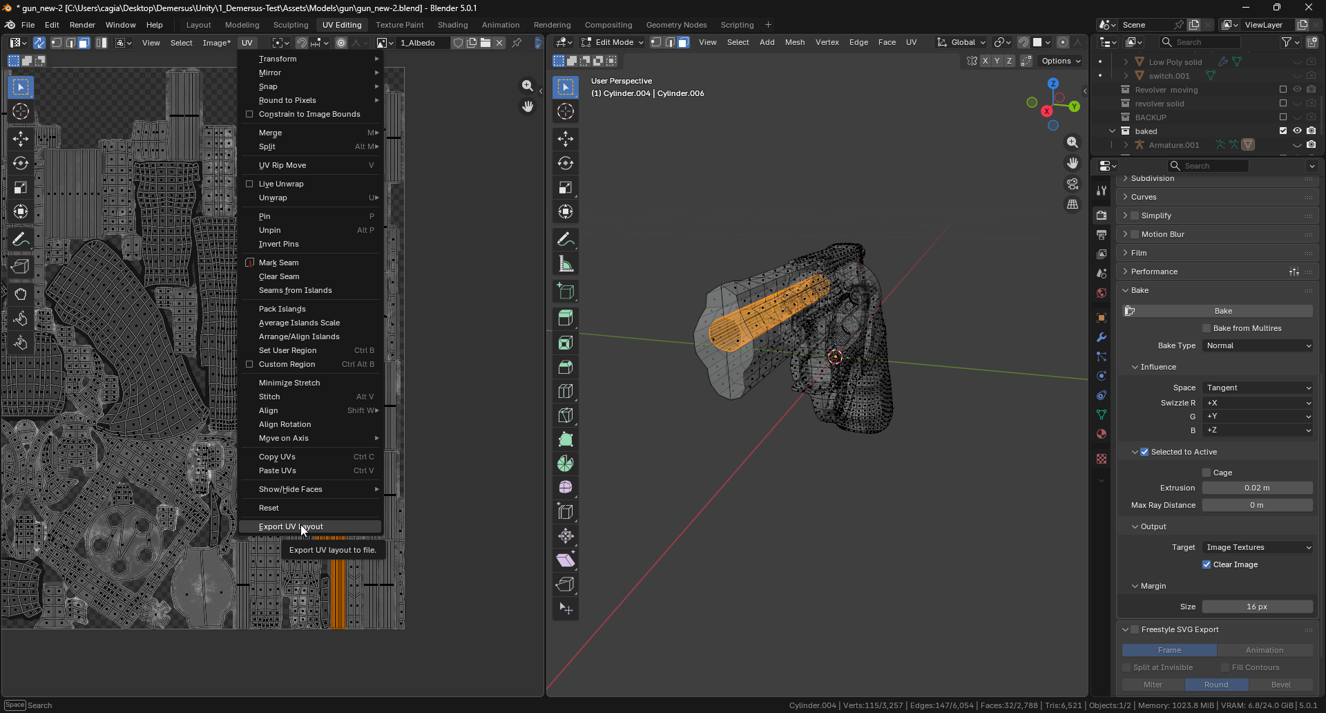Hide the baked collection in viewport

1297,131
